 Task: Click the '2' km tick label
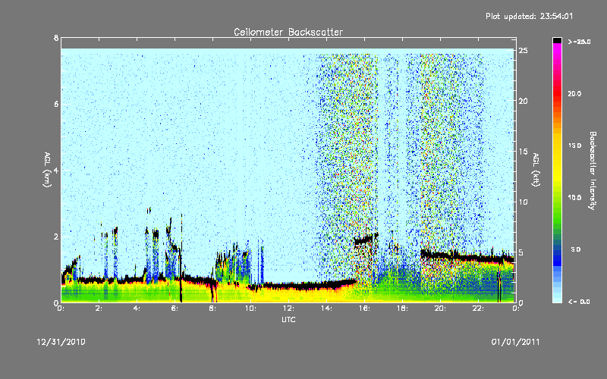tap(56, 236)
